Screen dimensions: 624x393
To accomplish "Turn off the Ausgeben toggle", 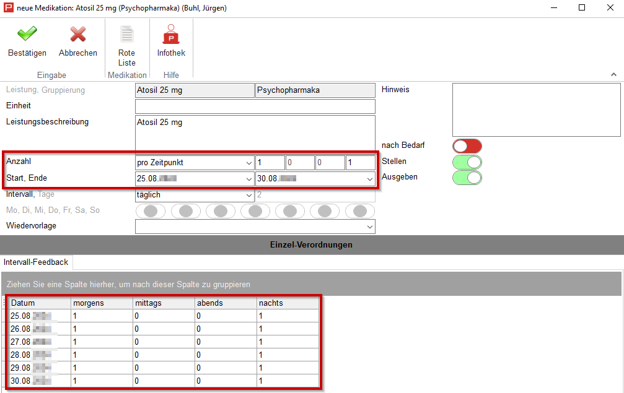I will click(467, 178).
